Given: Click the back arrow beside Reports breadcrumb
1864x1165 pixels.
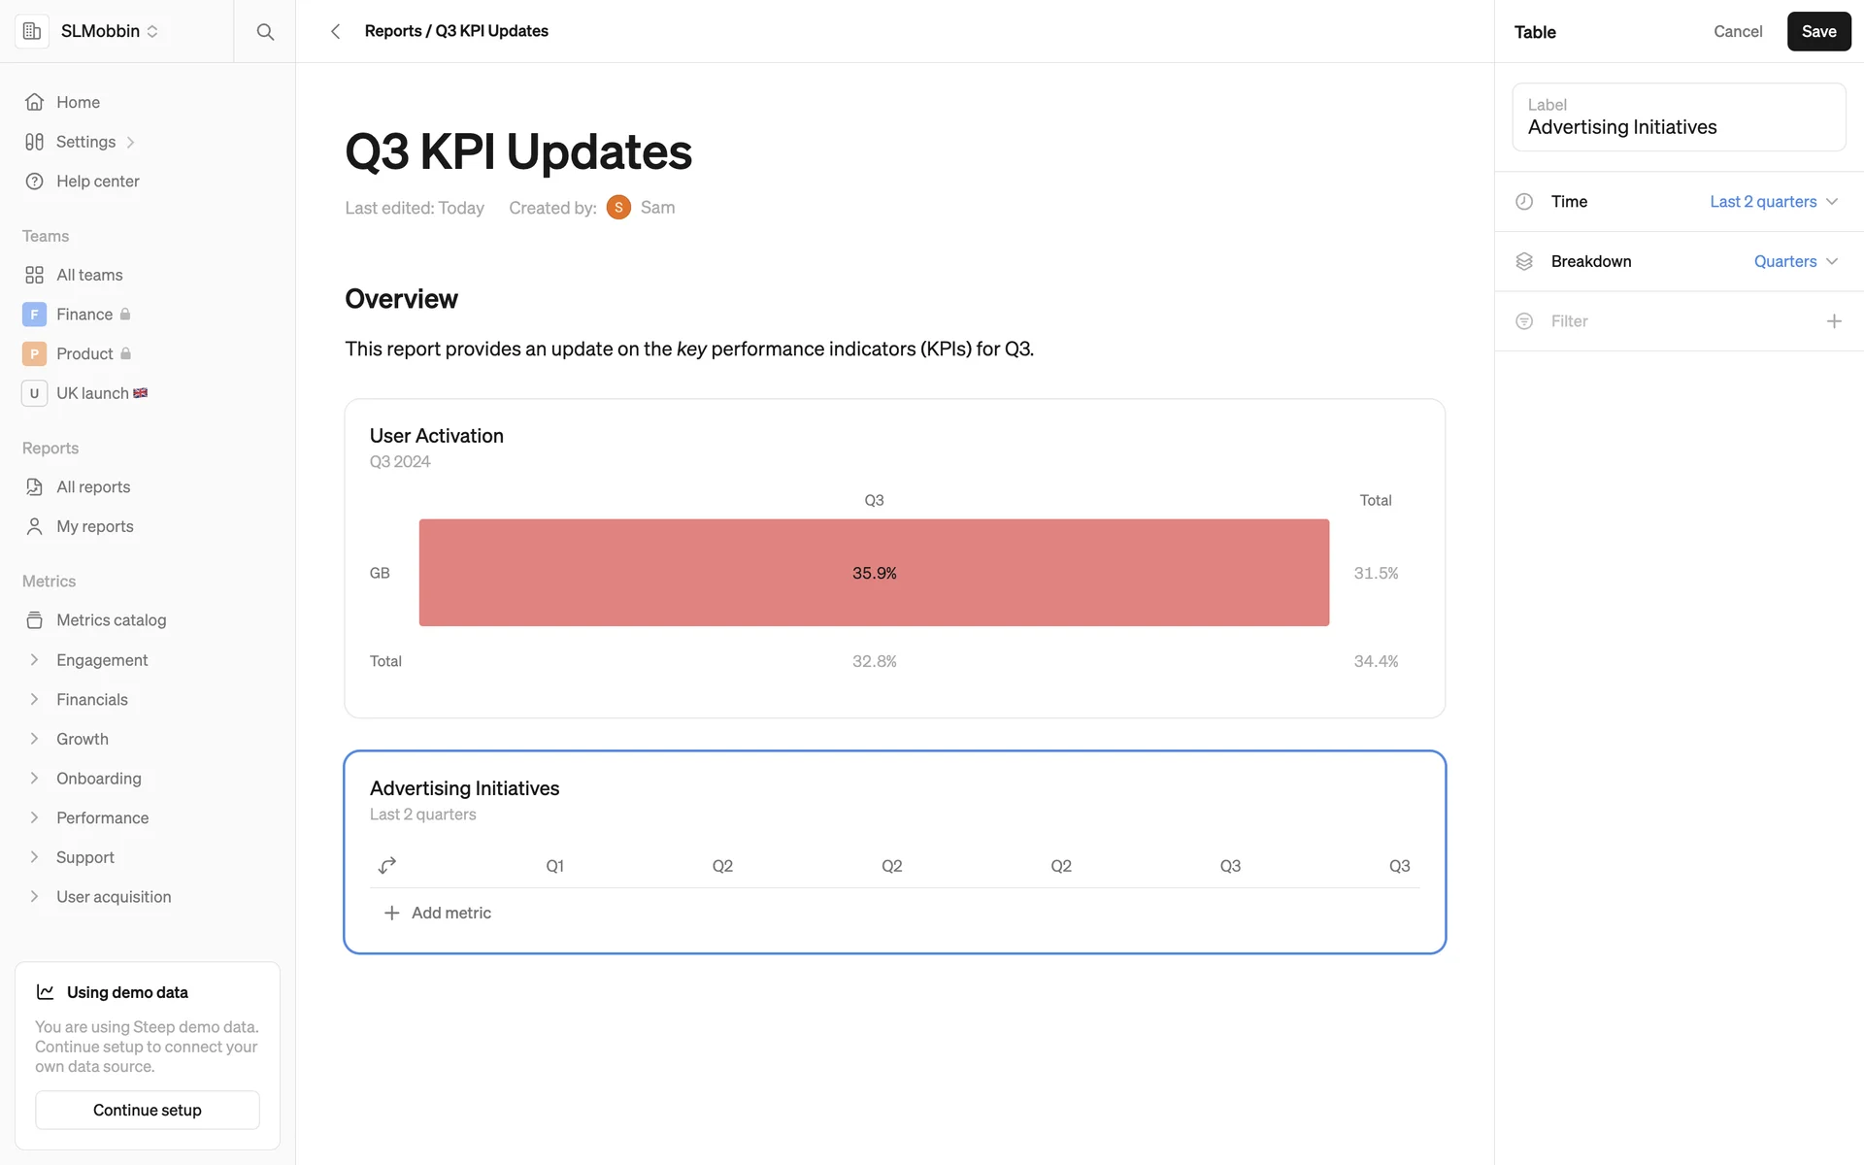Looking at the screenshot, I should (335, 32).
